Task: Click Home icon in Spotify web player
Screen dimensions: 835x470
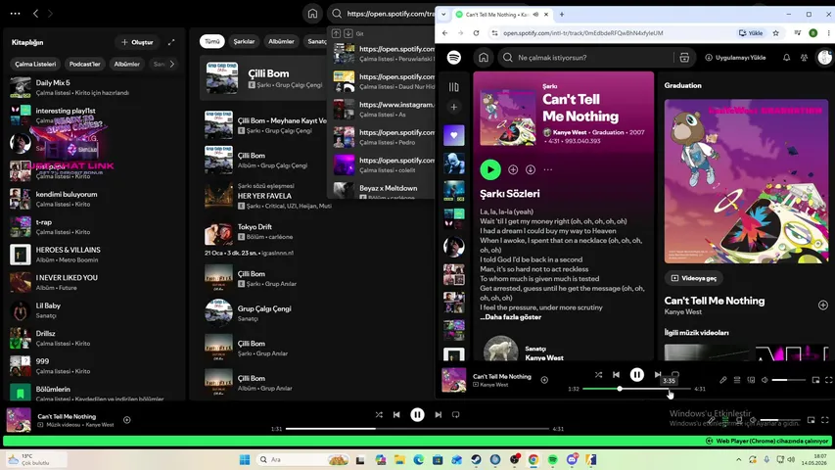Action: 484,58
